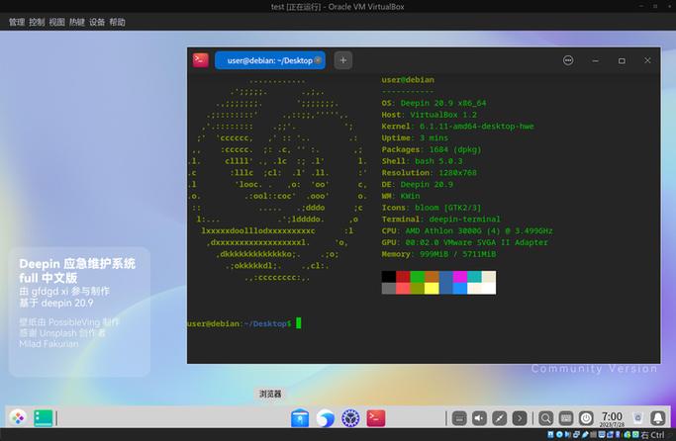
Task: Open the search magnifier in the dock
Action: tap(545, 418)
